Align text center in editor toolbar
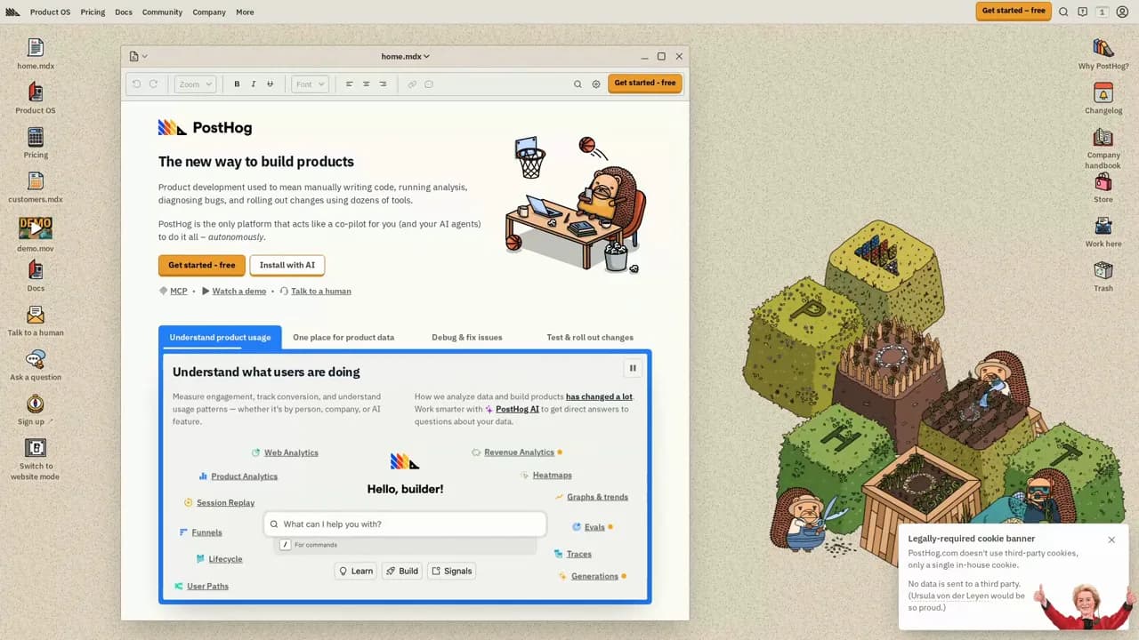The height and width of the screenshot is (640, 1139). pyautogui.click(x=366, y=84)
